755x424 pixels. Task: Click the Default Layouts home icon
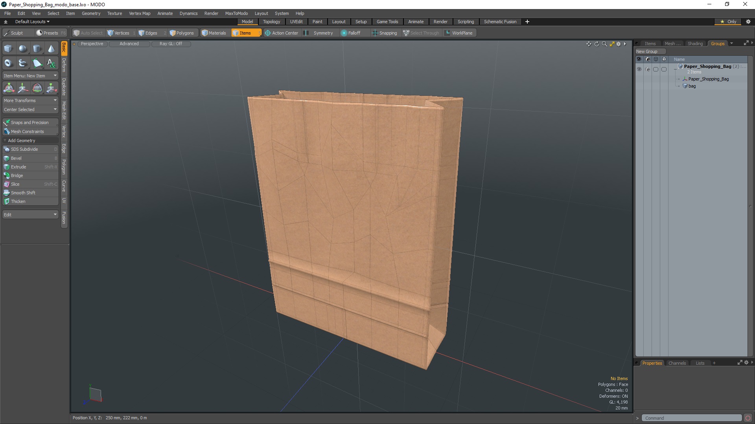6,22
